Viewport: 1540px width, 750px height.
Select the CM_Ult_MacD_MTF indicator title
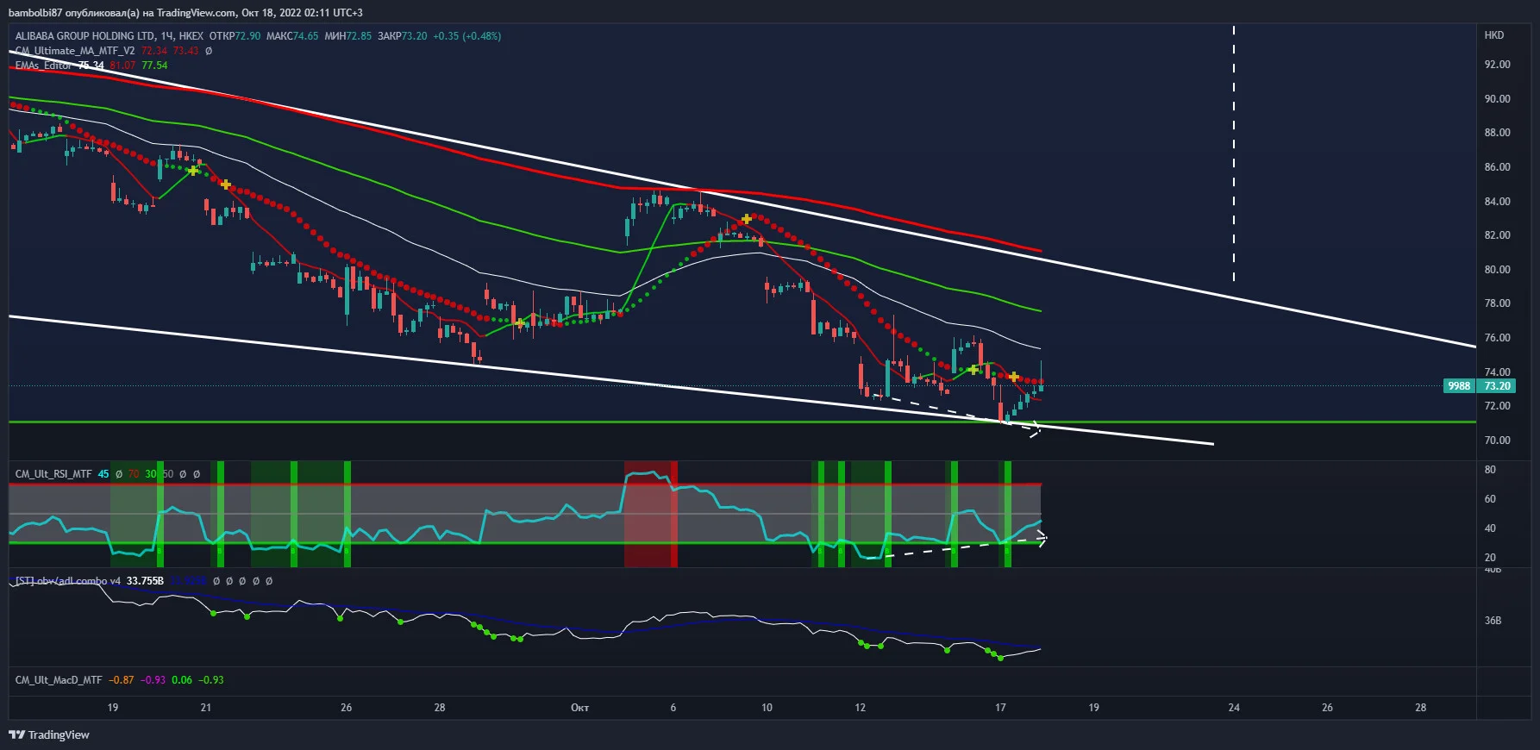pos(59,680)
